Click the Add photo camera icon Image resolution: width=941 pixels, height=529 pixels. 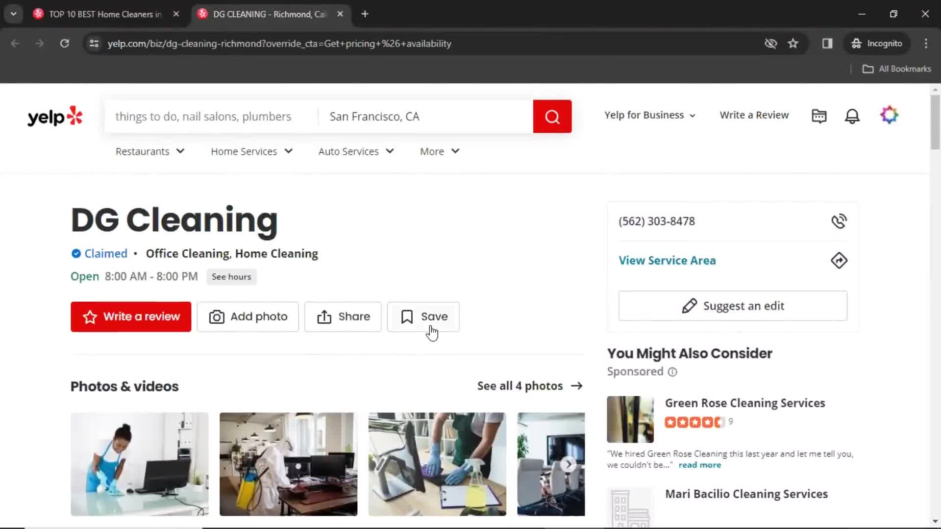(x=217, y=316)
